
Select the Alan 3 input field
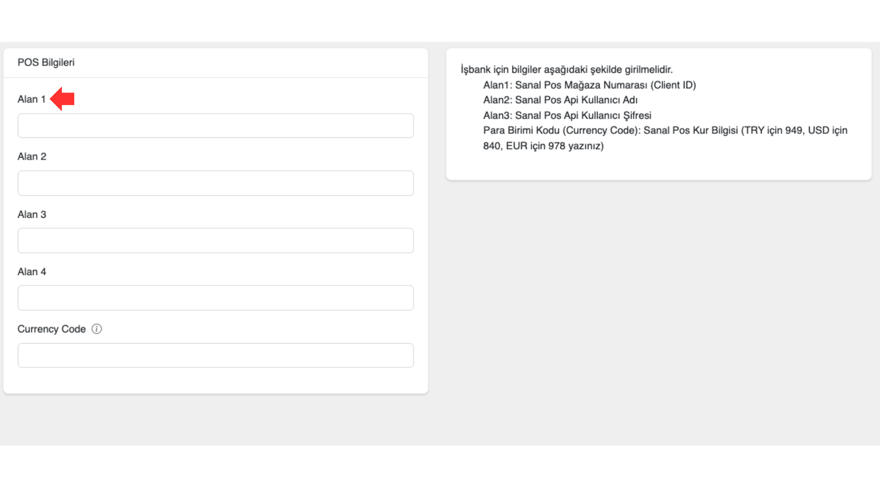(215, 241)
